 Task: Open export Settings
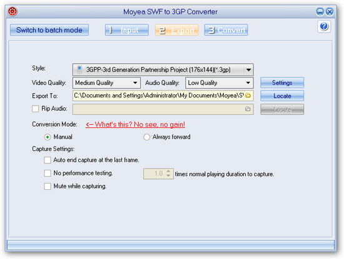coord(282,82)
